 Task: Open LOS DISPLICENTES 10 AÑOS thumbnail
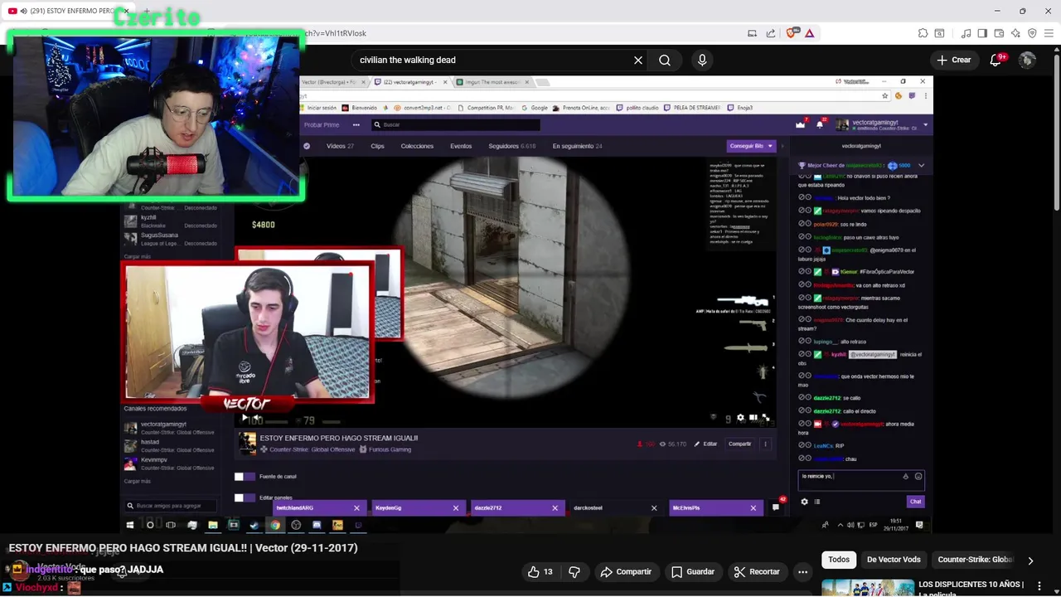click(867, 587)
